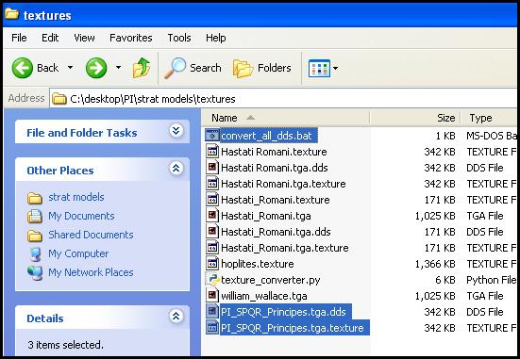520x359 pixels.
Task: Click texture_converter.py Python icon
Action: [x=212, y=280]
